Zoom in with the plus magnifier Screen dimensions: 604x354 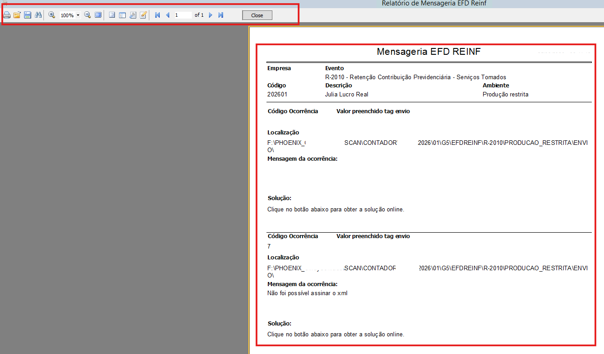[52, 15]
